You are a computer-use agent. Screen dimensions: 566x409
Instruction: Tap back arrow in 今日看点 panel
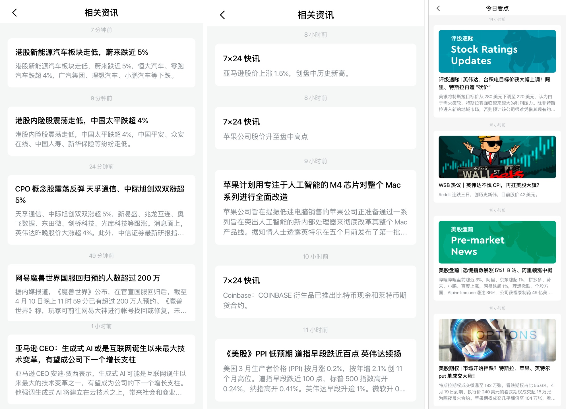pyautogui.click(x=438, y=9)
